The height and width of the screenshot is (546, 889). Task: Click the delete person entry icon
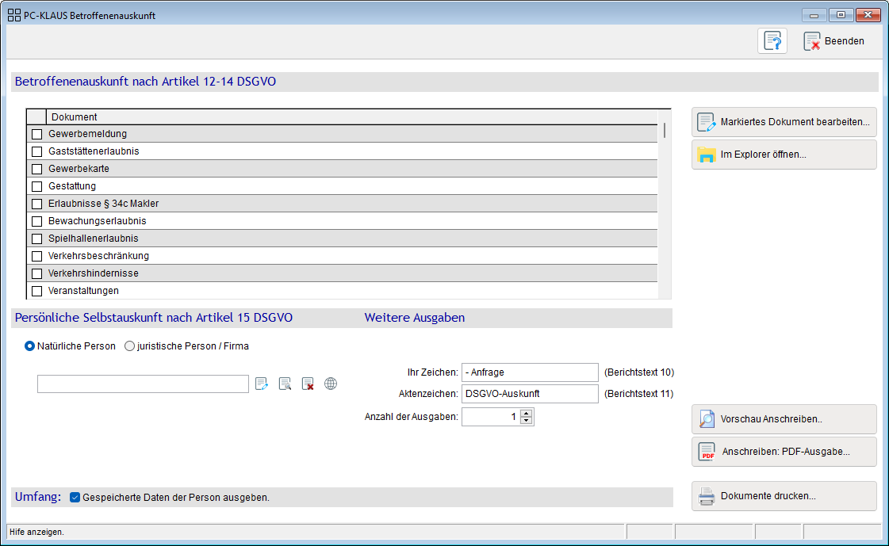click(308, 384)
